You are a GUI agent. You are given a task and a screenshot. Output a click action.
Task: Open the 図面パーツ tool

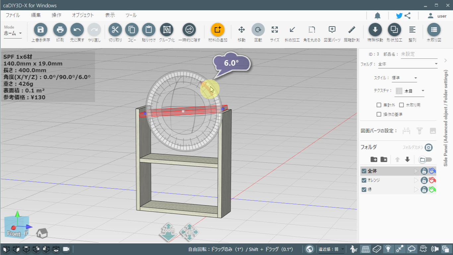point(332,30)
